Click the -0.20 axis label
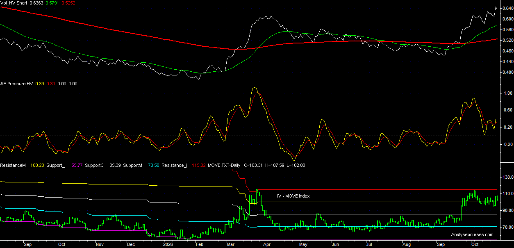This screenshot has height=248, width=514. click(x=507, y=145)
